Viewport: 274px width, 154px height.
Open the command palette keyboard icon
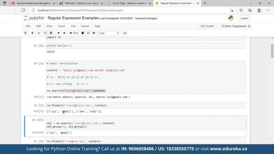pyautogui.click(x=125, y=33)
